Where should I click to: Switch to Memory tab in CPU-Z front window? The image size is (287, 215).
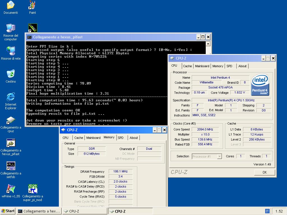(217, 66)
